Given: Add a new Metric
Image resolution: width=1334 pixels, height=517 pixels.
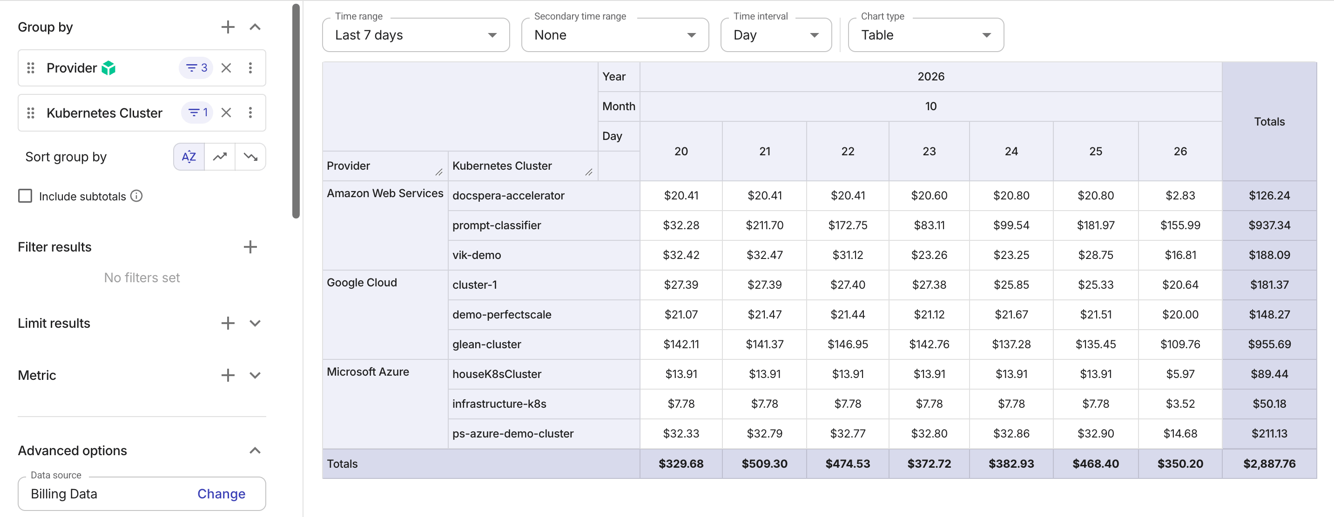Looking at the screenshot, I should [228, 376].
